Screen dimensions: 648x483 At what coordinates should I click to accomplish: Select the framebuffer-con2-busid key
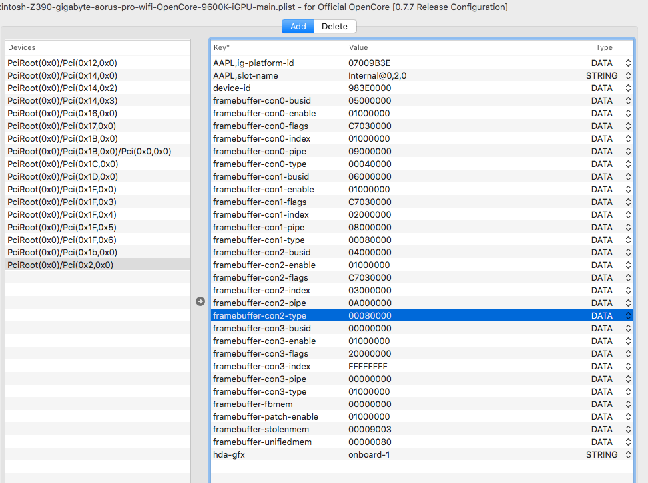[262, 252]
